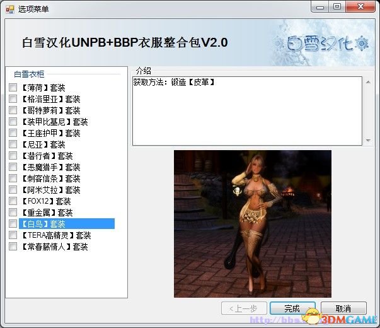The width and height of the screenshot is (380, 328).
Task: Click the outfit preview image
Action: coord(253,224)
